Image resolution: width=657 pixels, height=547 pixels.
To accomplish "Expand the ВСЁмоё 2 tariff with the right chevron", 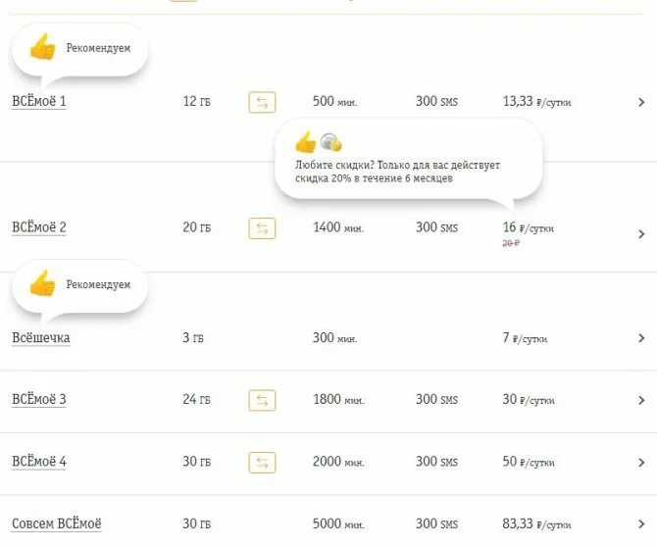I will click(x=640, y=234).
